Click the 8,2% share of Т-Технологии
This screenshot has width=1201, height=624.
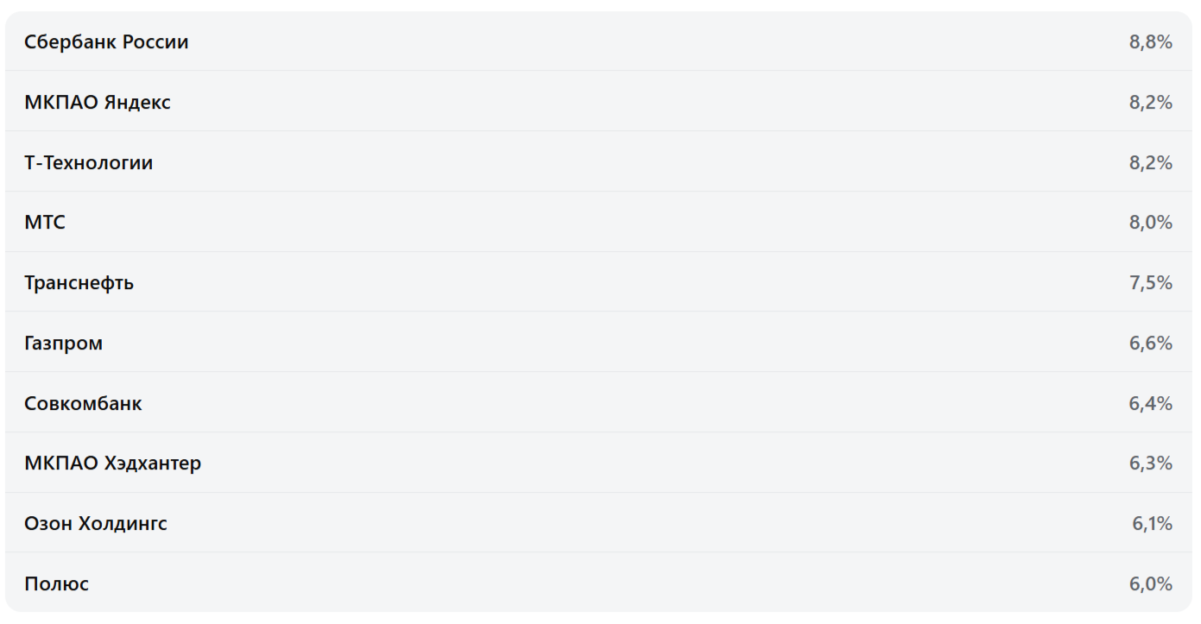[x=1150, y=163]
